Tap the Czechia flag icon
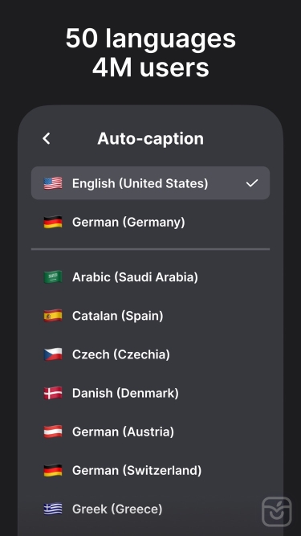 pyautogui.click(x=53, y=354)
